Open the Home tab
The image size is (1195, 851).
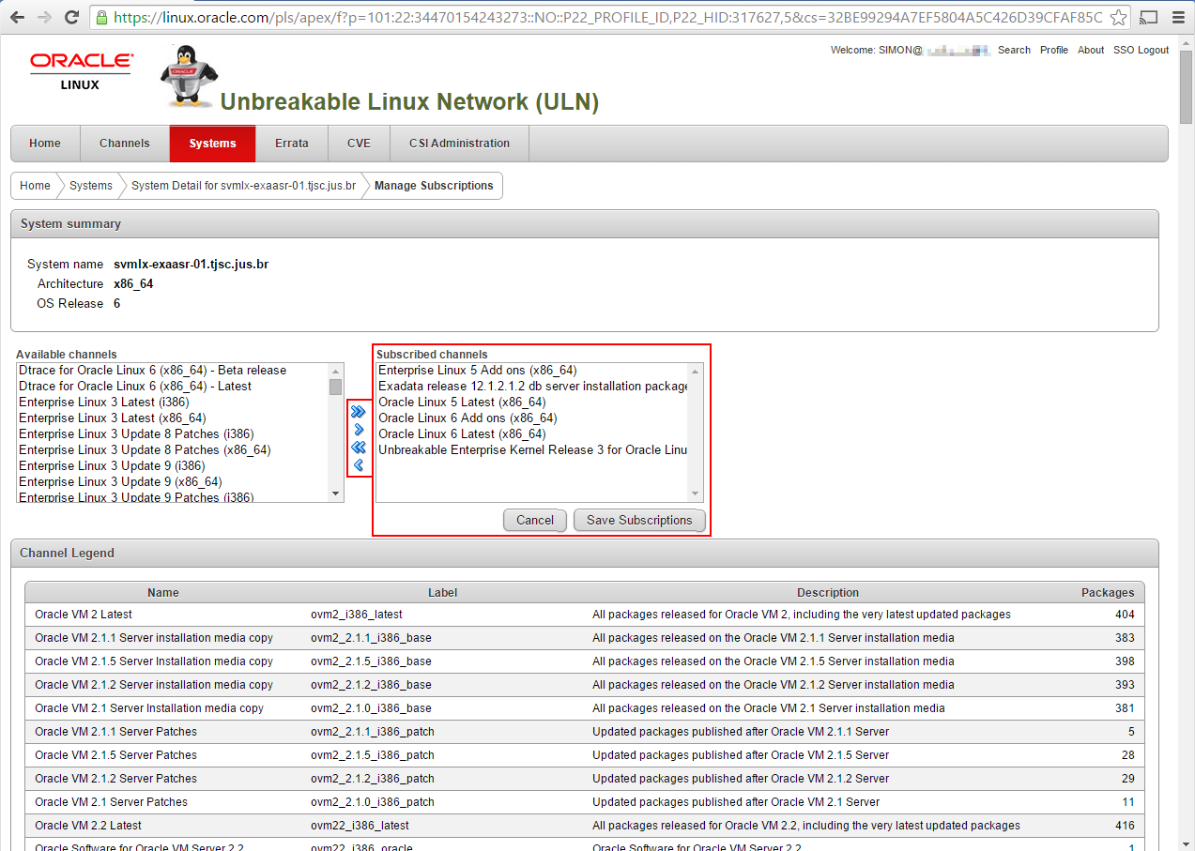(x=45, y=144)
